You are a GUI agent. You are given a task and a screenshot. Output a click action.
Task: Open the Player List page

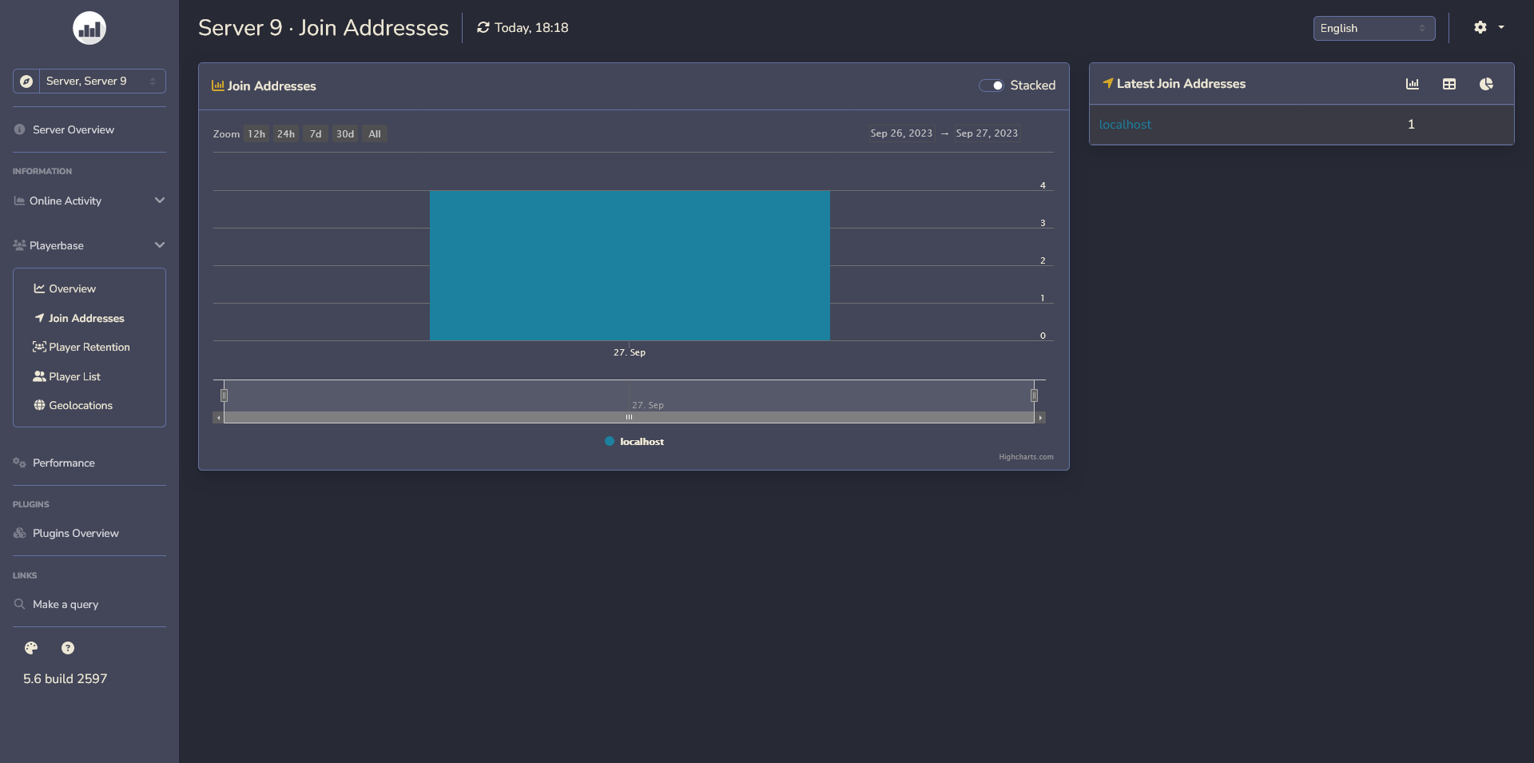click(74, 376)
